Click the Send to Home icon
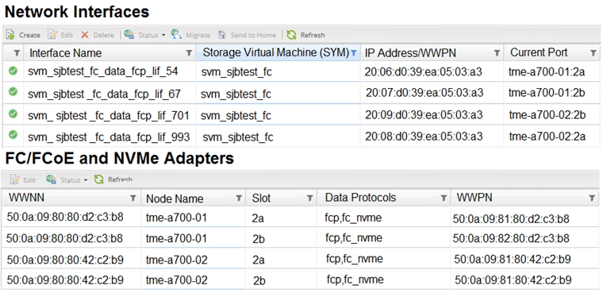603x293 pixels. click(x=222, y=35)
